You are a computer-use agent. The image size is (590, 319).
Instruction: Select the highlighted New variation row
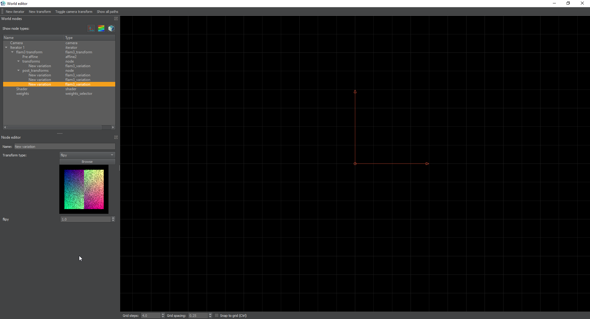click(x=59, y=84)
